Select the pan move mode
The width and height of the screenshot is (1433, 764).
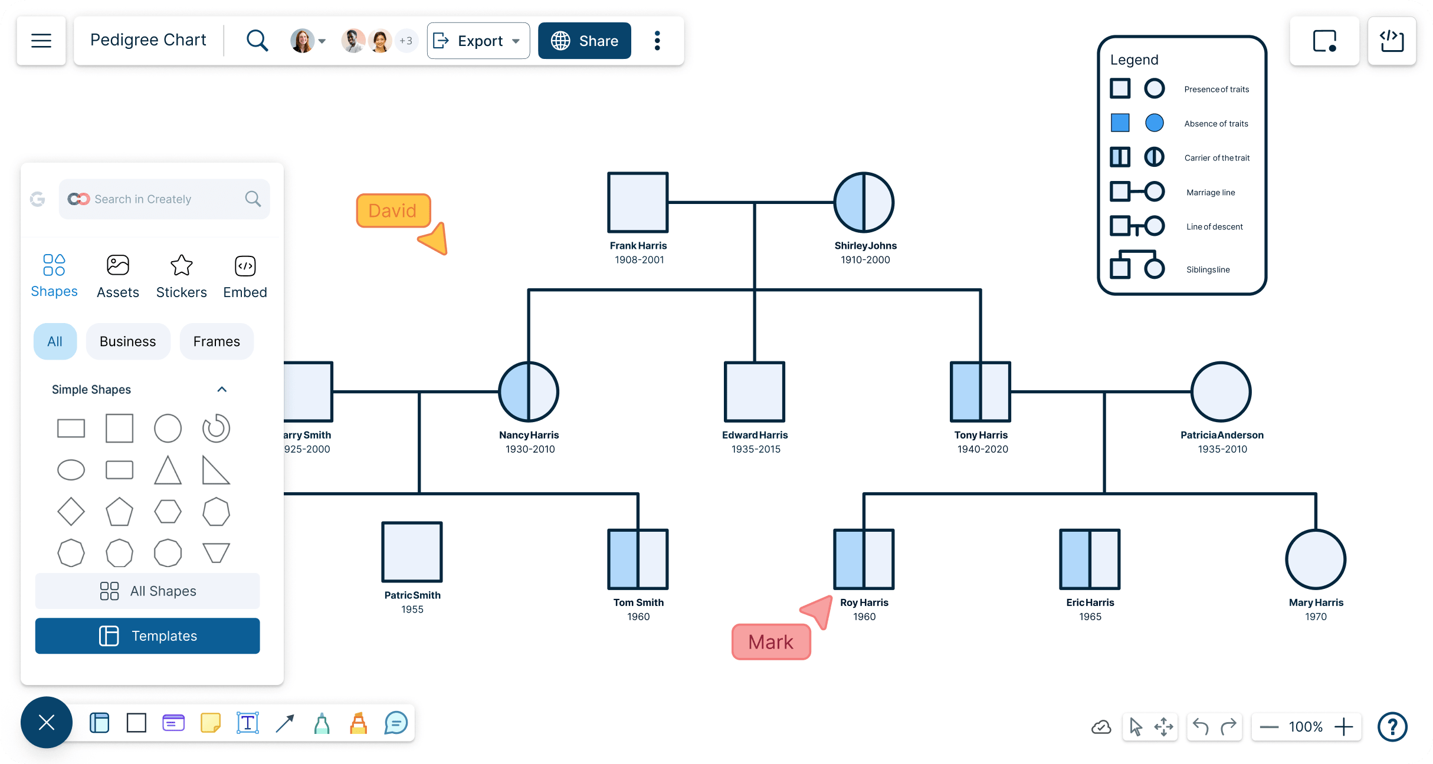(x=1163, y=727)
